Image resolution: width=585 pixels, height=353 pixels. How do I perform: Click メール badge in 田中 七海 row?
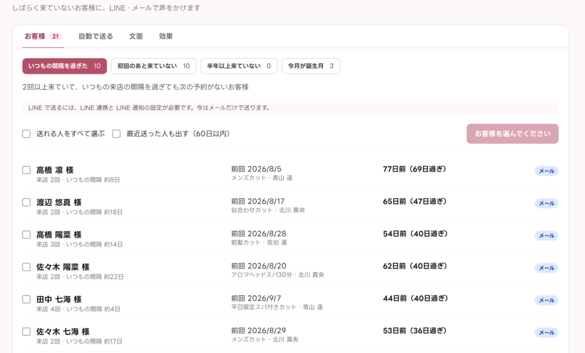coord(547,300)
